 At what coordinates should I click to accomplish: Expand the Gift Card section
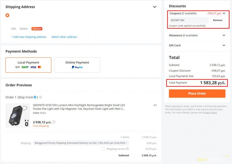[x=224, y=45]
